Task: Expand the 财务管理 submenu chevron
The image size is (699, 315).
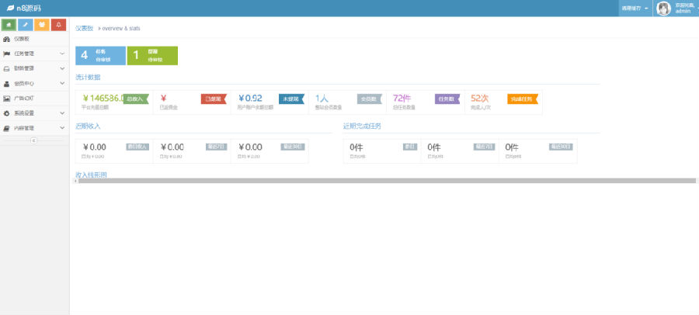Action: (x=62, y=68)
